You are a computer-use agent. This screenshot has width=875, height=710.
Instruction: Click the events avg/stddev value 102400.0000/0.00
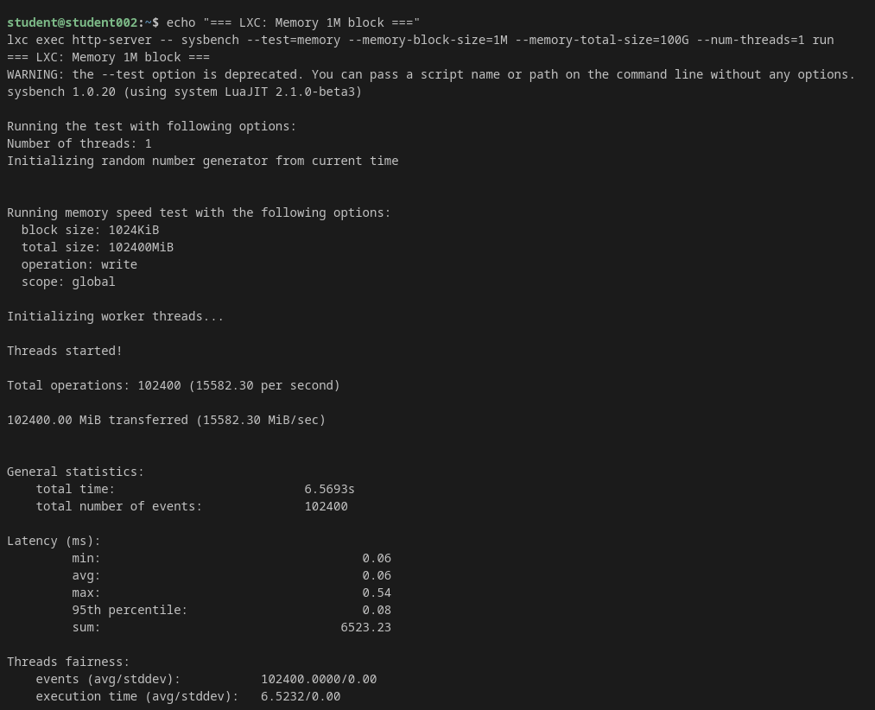pyautogui.click(x=319, y=680)
